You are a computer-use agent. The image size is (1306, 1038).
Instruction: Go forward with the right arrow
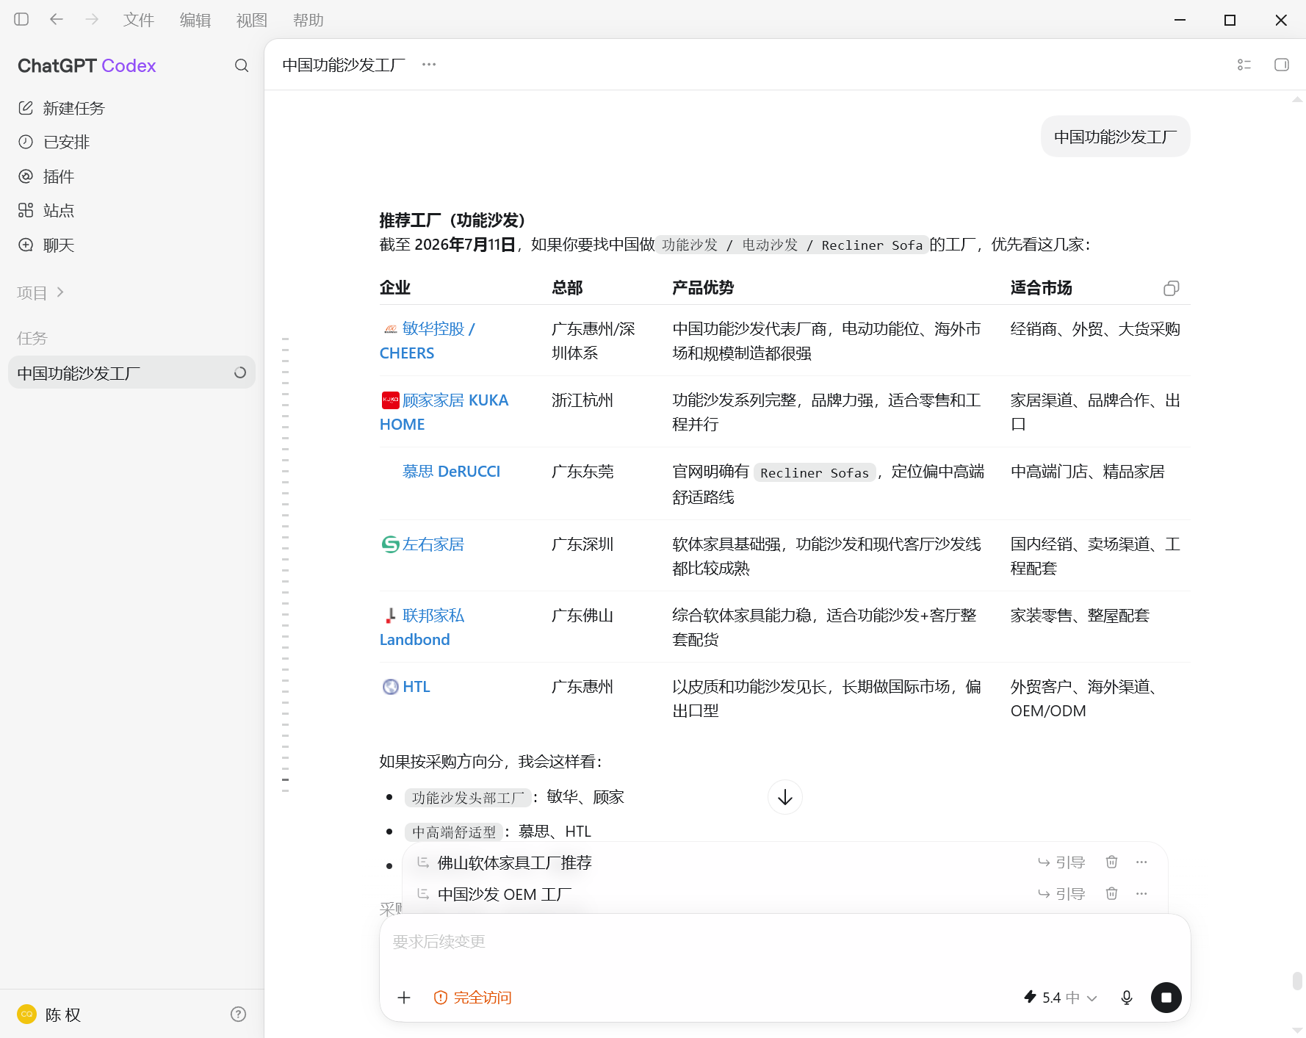[x=92, y=20]
